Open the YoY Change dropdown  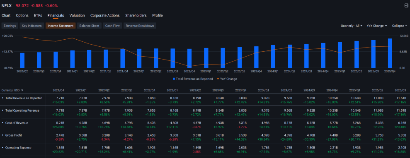377,26
